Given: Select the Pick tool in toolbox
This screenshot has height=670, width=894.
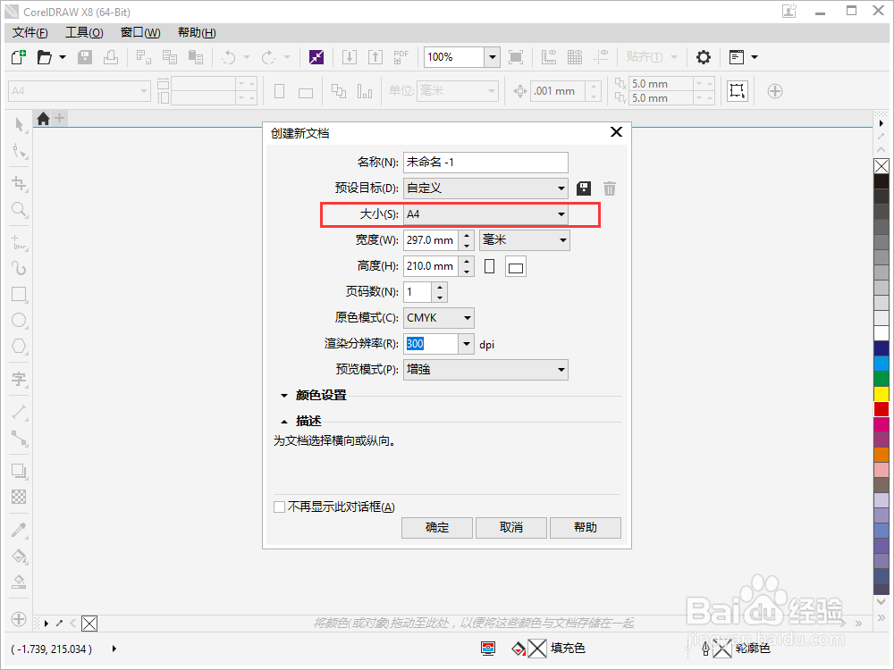Looking at the screenshot, I should [x=20, y=124].
